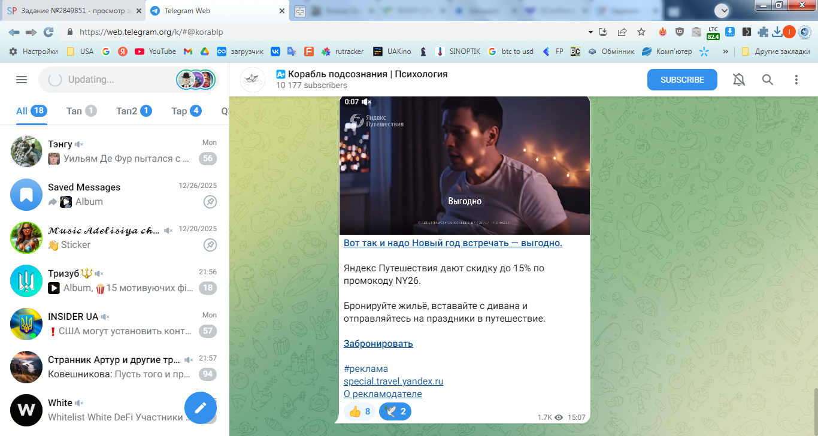Image resolution: width=818 pixels, height=436 pixels.
Task: Open the SINOPTIK bookmark
Action: coord(458,52)
